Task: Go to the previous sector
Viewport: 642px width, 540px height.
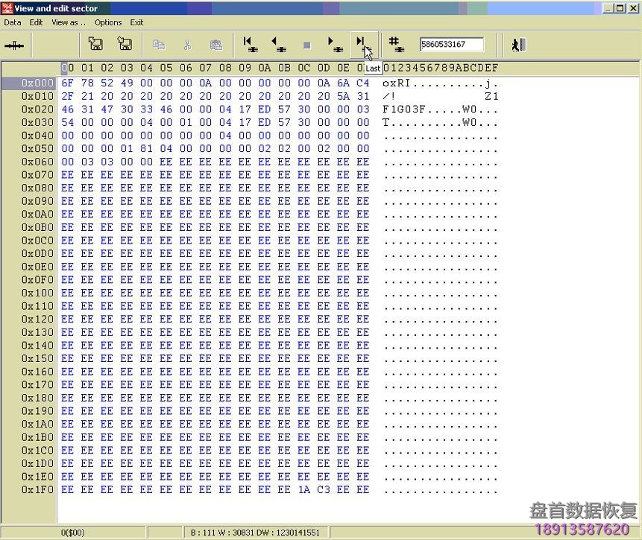Action: point(278,45)
